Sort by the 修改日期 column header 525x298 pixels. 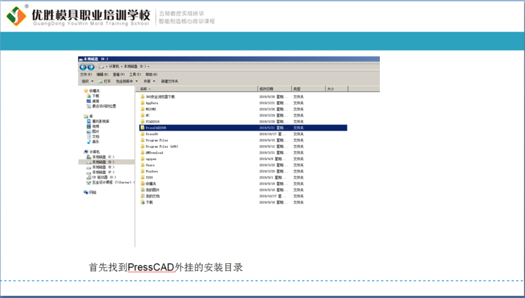coord(274,89)
